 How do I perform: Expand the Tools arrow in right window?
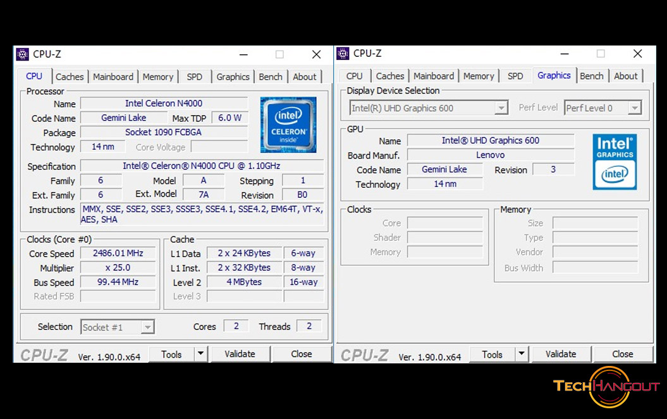pyautogui.click(x=521, y=354)
